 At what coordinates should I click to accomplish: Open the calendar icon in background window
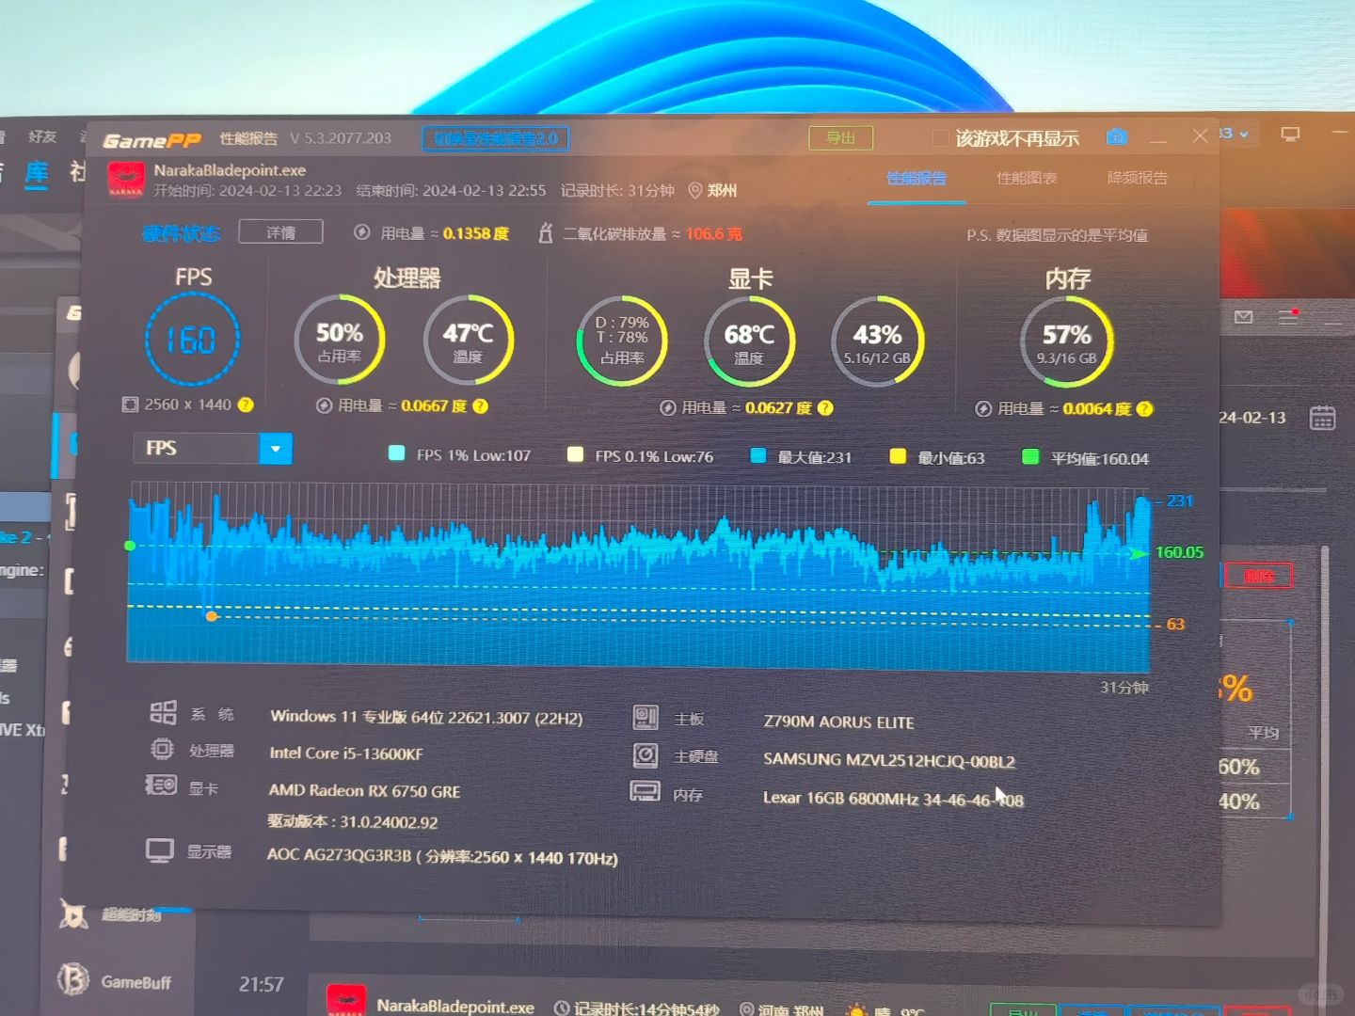(1322, 418)
